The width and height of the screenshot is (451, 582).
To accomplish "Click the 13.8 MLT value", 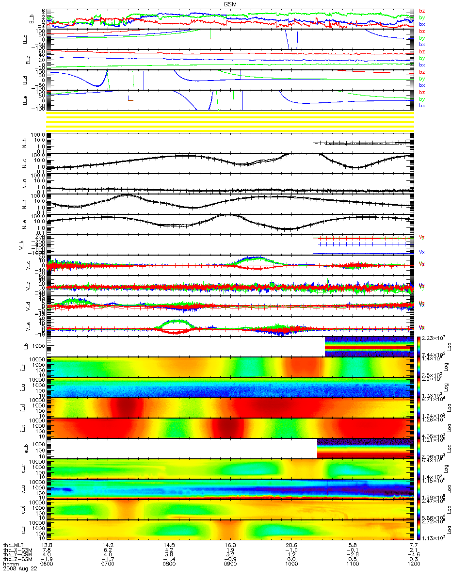I will (46, 545).
